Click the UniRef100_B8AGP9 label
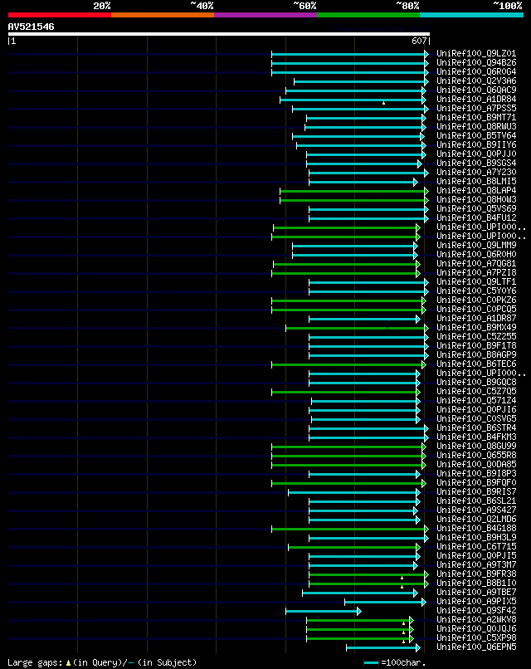This screenshot has height=669, width=531. pyautogui.click(x=476, y=354)
